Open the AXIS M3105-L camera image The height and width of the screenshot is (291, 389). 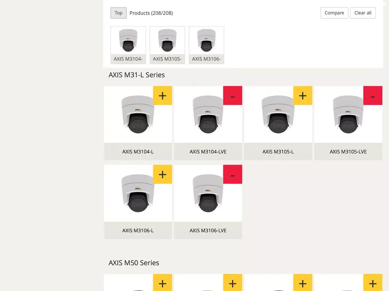click(x=278, y=114)
